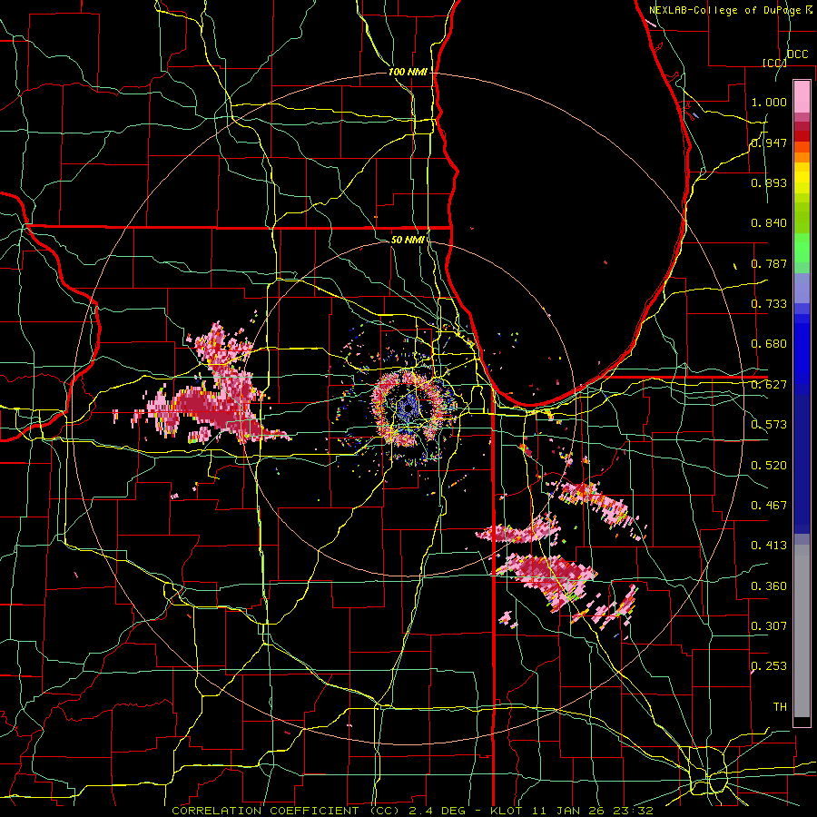Image resolution: width=817 pixels, height=817 pixels.
Task: Click the 50 NMI range ring label
Action: pyautogui.click(x=408, y=240)
